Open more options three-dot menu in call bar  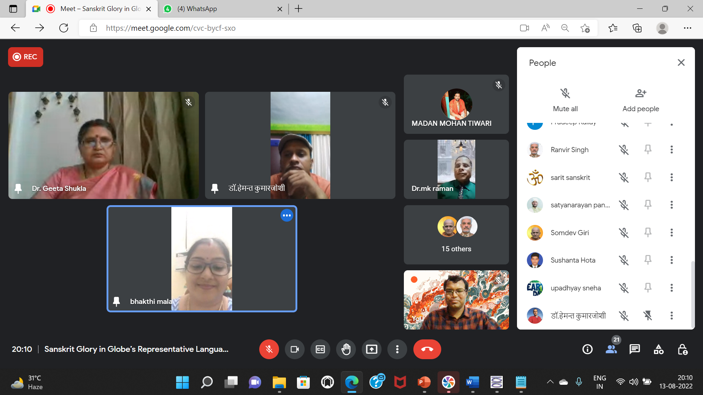point(397,349)
